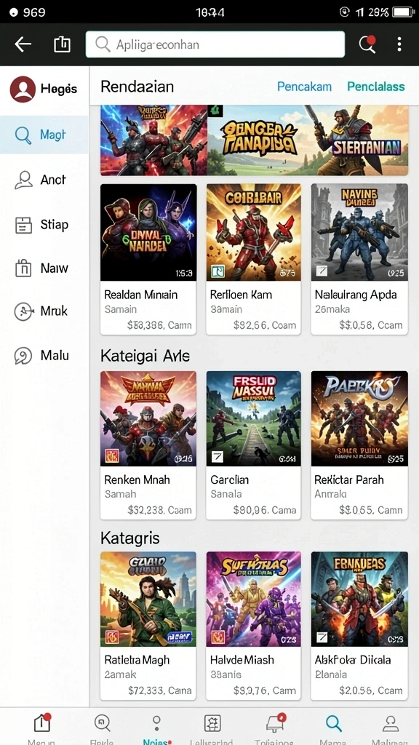Viewport: 419px width, 745px height.
Task: Open the Realdan Miniain game card
Action: [x=148, y=260]
